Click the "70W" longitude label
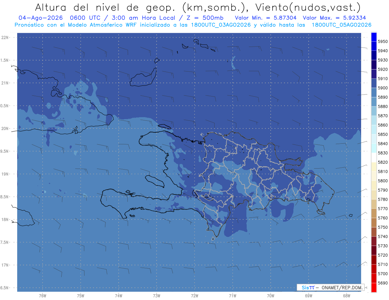The width and height of the screenshot is (389, 300). [271, 296]
